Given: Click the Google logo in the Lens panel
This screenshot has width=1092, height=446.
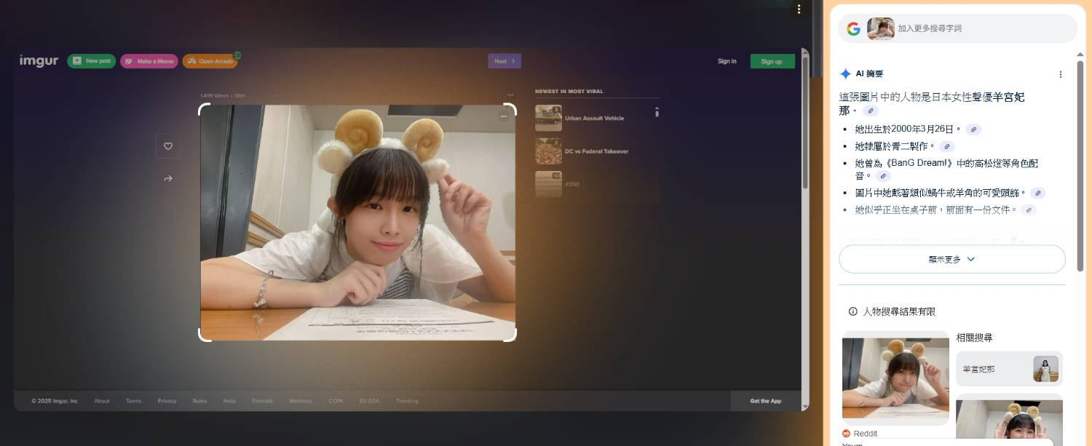Looking at the screenshot, I should (x=854, y=28).
